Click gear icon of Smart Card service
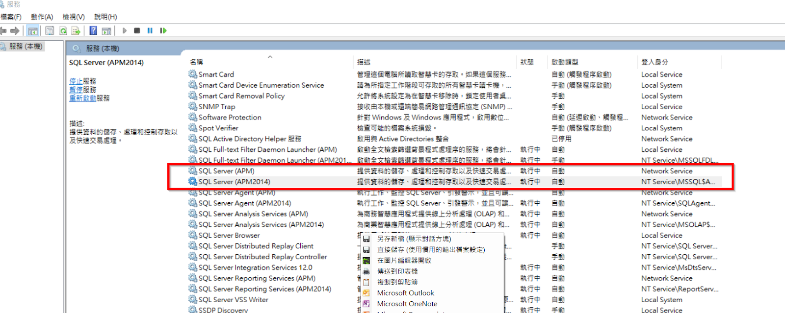 [x=193, y=74]
